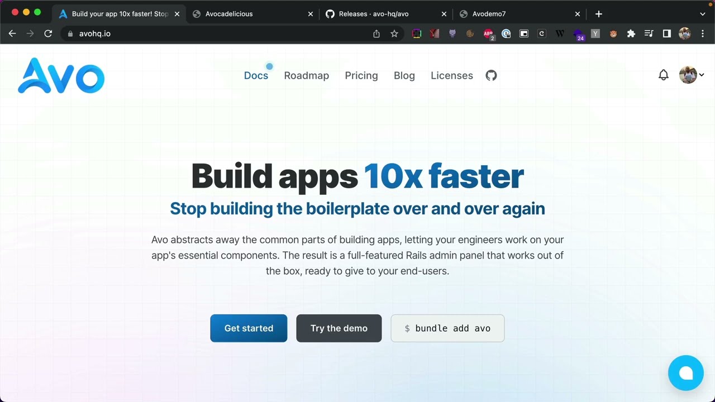
Task: Open the chat widget bubble
Action: coord(686,373)
